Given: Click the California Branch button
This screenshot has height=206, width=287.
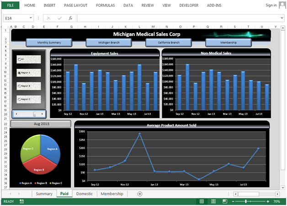Looking at the screenshot, I should click(x=169, y=42).
